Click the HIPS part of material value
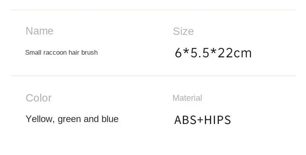This screenshot has width=306, height=155. coord(217,120)
